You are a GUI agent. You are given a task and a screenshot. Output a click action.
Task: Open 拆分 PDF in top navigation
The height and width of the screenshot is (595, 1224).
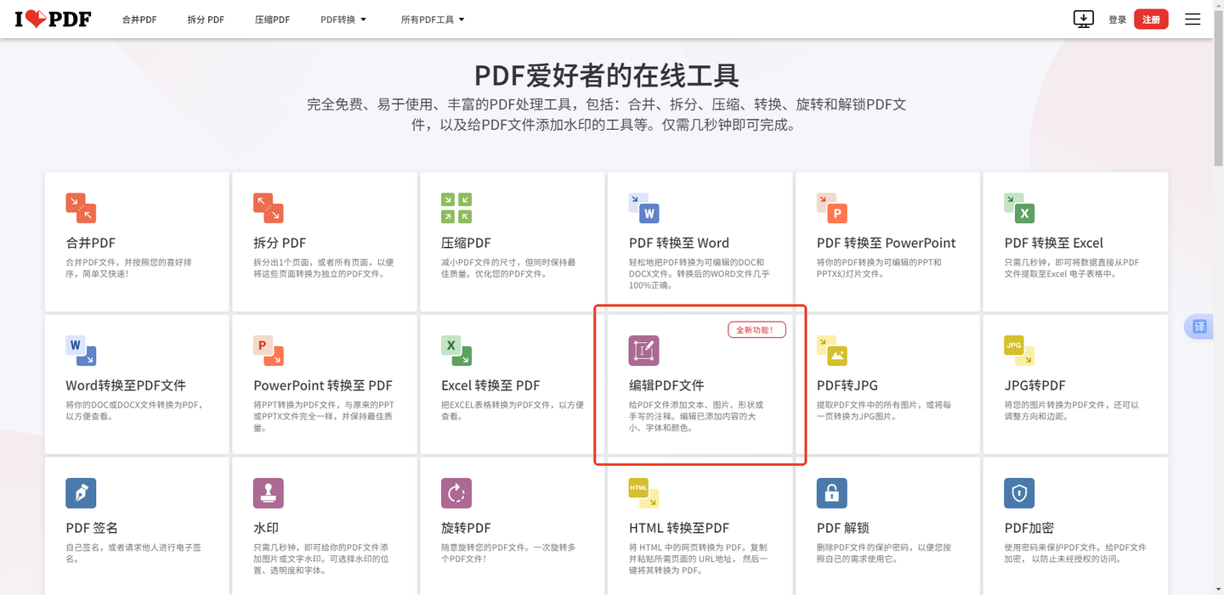pos(206,20)
